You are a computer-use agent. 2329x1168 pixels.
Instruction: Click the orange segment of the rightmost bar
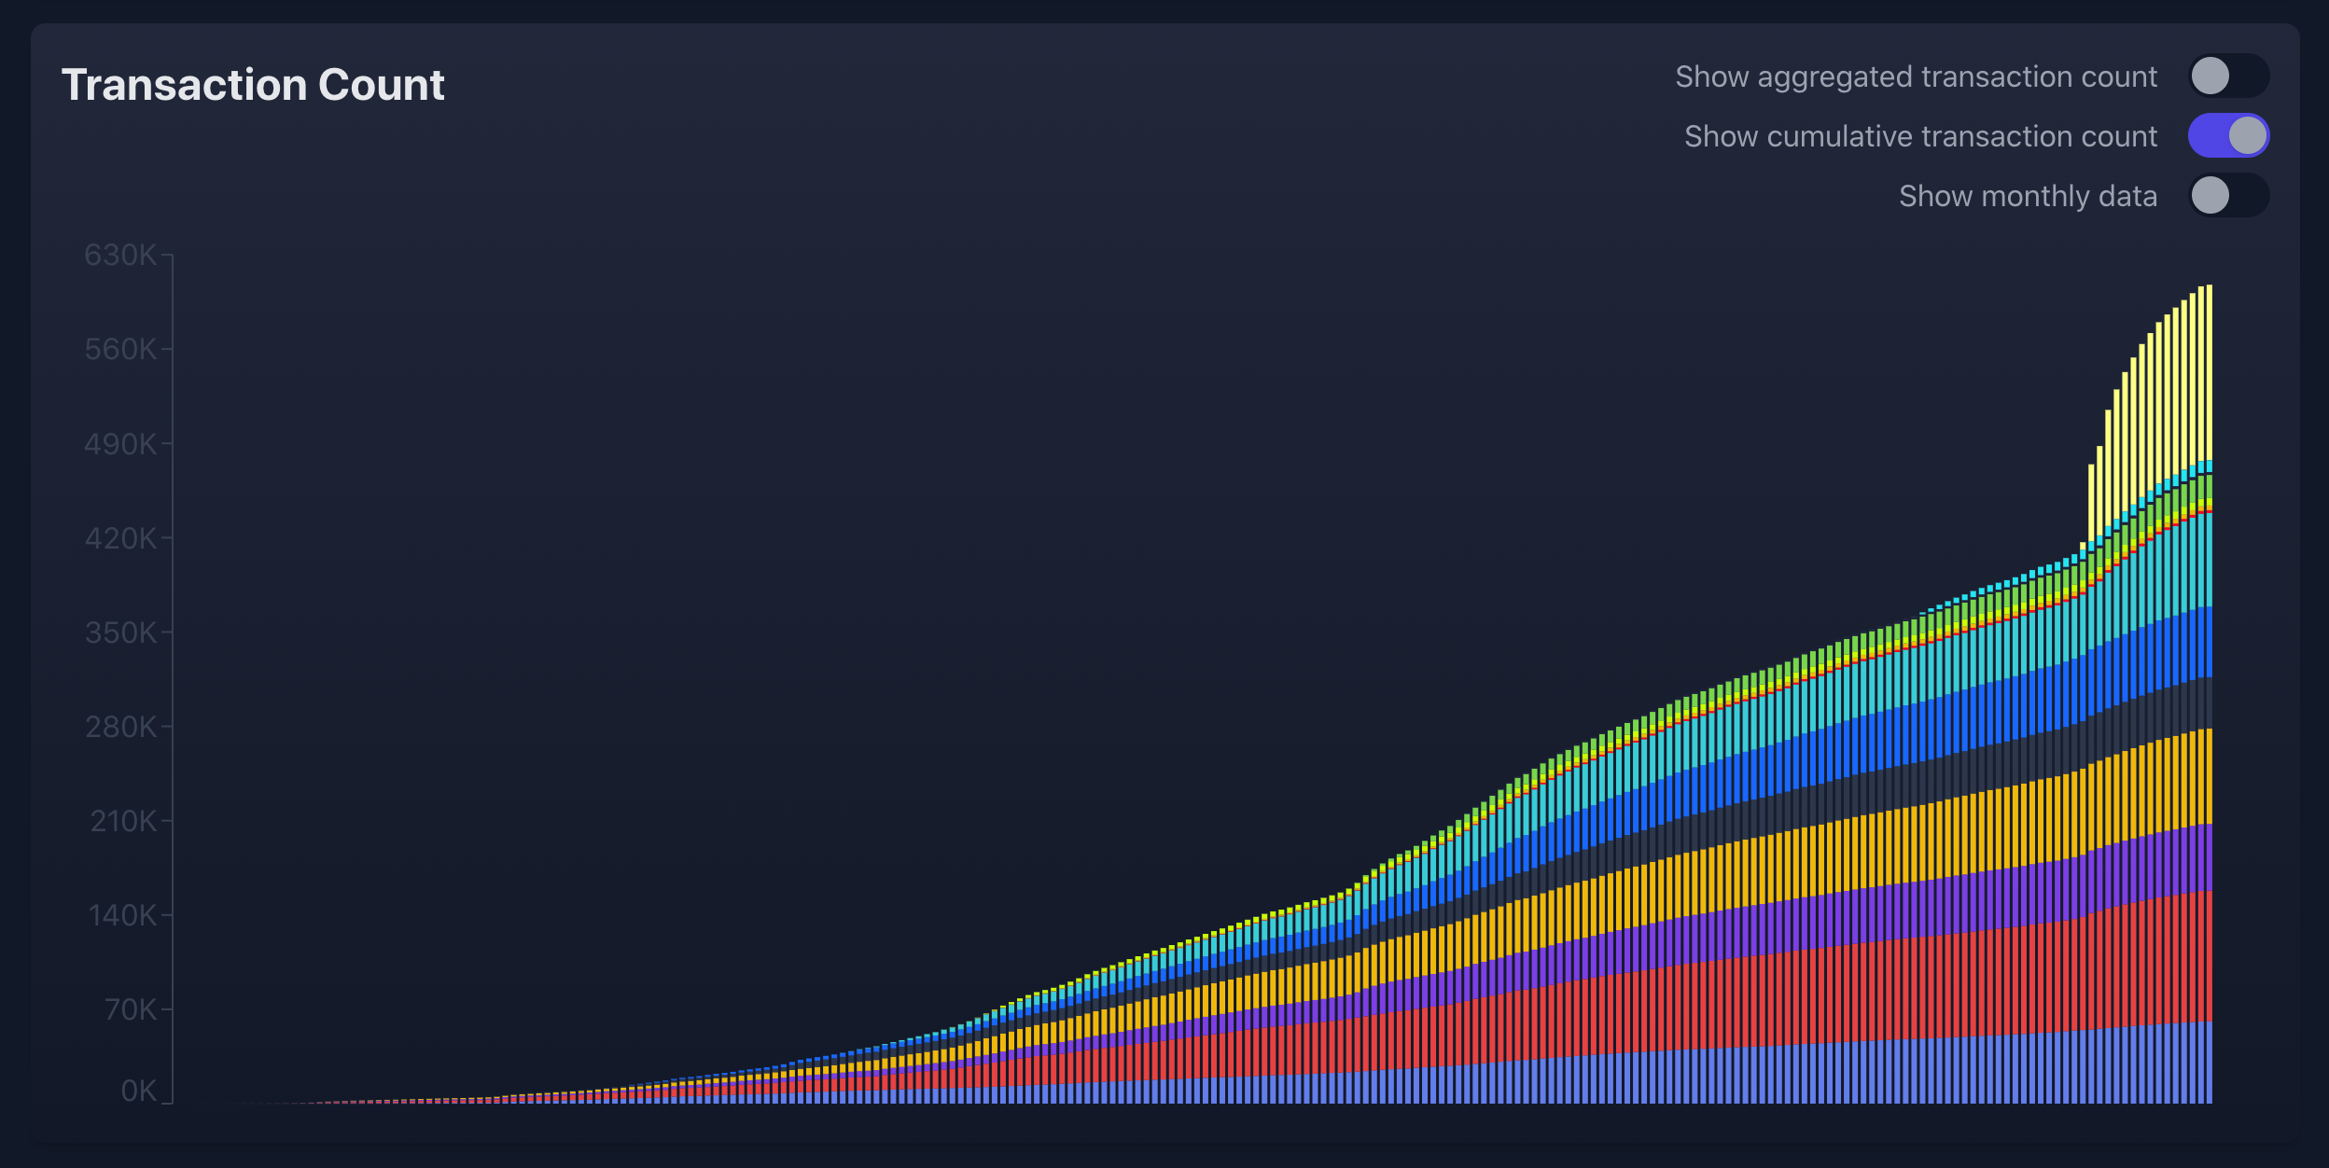point(2209,776)
